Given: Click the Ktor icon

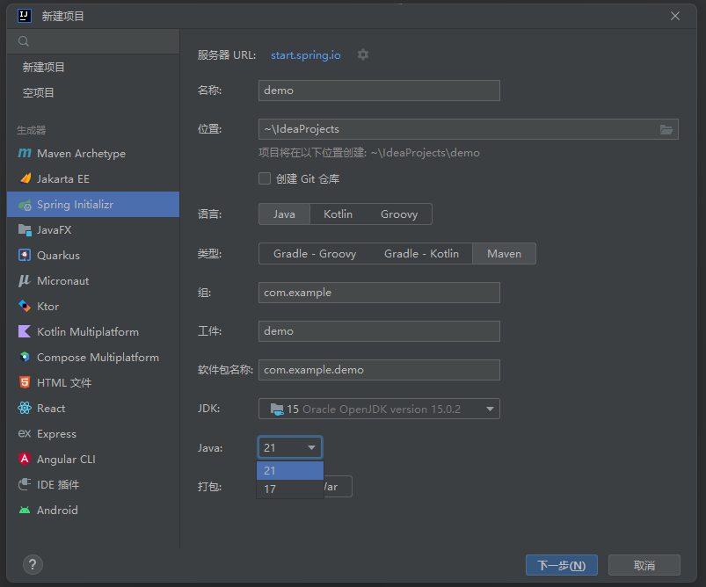Looking at the screenshot, I should (25, 306).
